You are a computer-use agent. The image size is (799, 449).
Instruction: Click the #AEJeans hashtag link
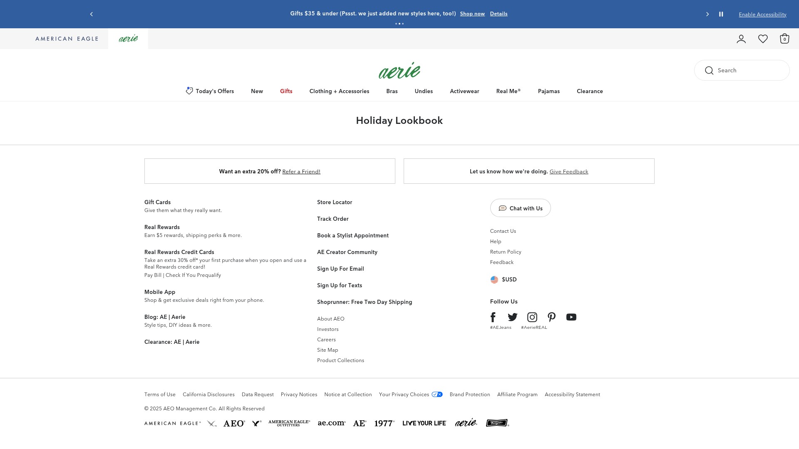501,328
